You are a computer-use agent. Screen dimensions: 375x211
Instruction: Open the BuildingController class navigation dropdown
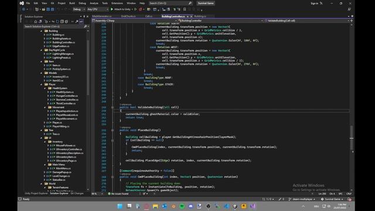[x=220, y=21]
